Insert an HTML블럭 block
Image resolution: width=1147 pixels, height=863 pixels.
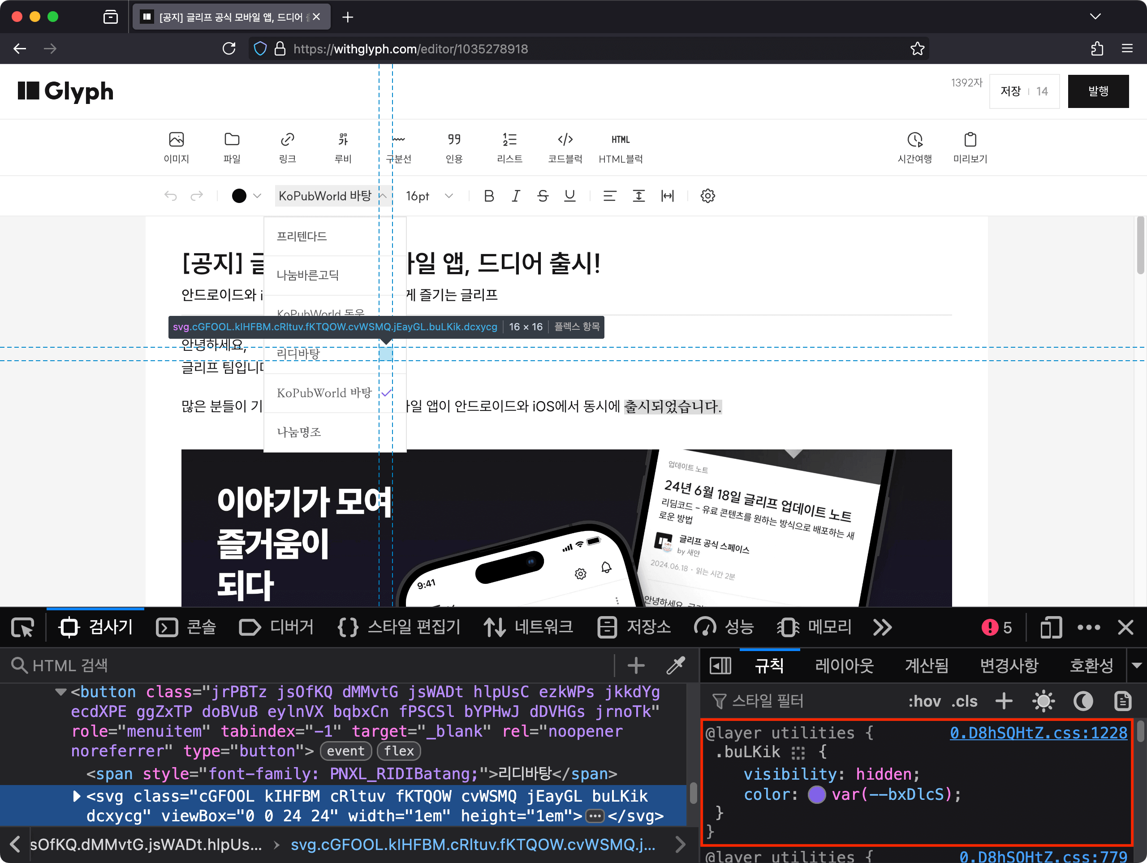point(621,148)
